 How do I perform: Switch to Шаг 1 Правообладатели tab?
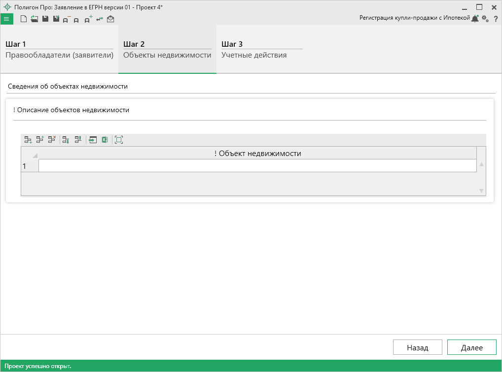[x=59, y=50]
